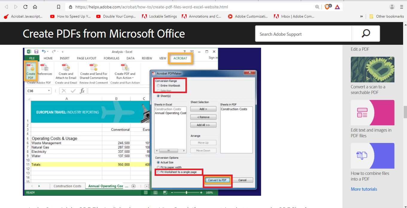Click the Cancel button in Acrobat PDFMaker
This screenshot has width=407, height=208.
pos(243,180)
